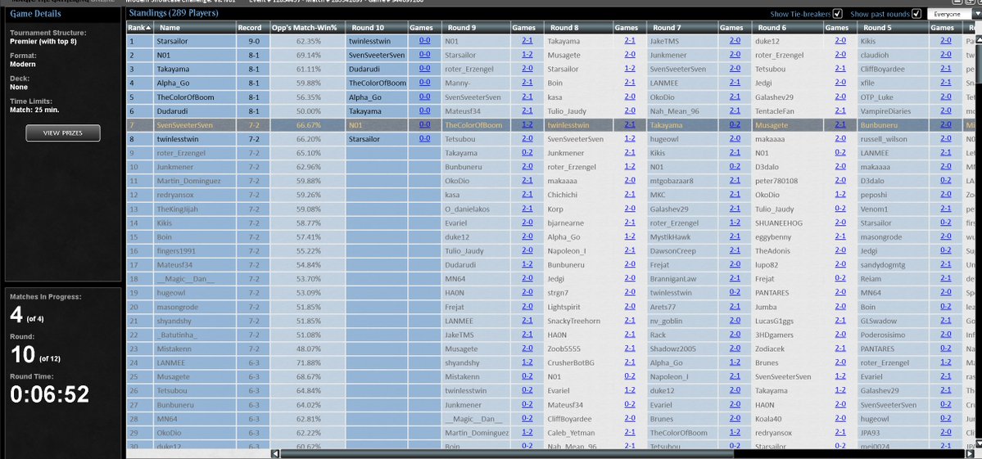Click JakeTMS in Starsailor's Round 7 cell
The width and height of the screenshot is (982, 459).
(664, 41)
